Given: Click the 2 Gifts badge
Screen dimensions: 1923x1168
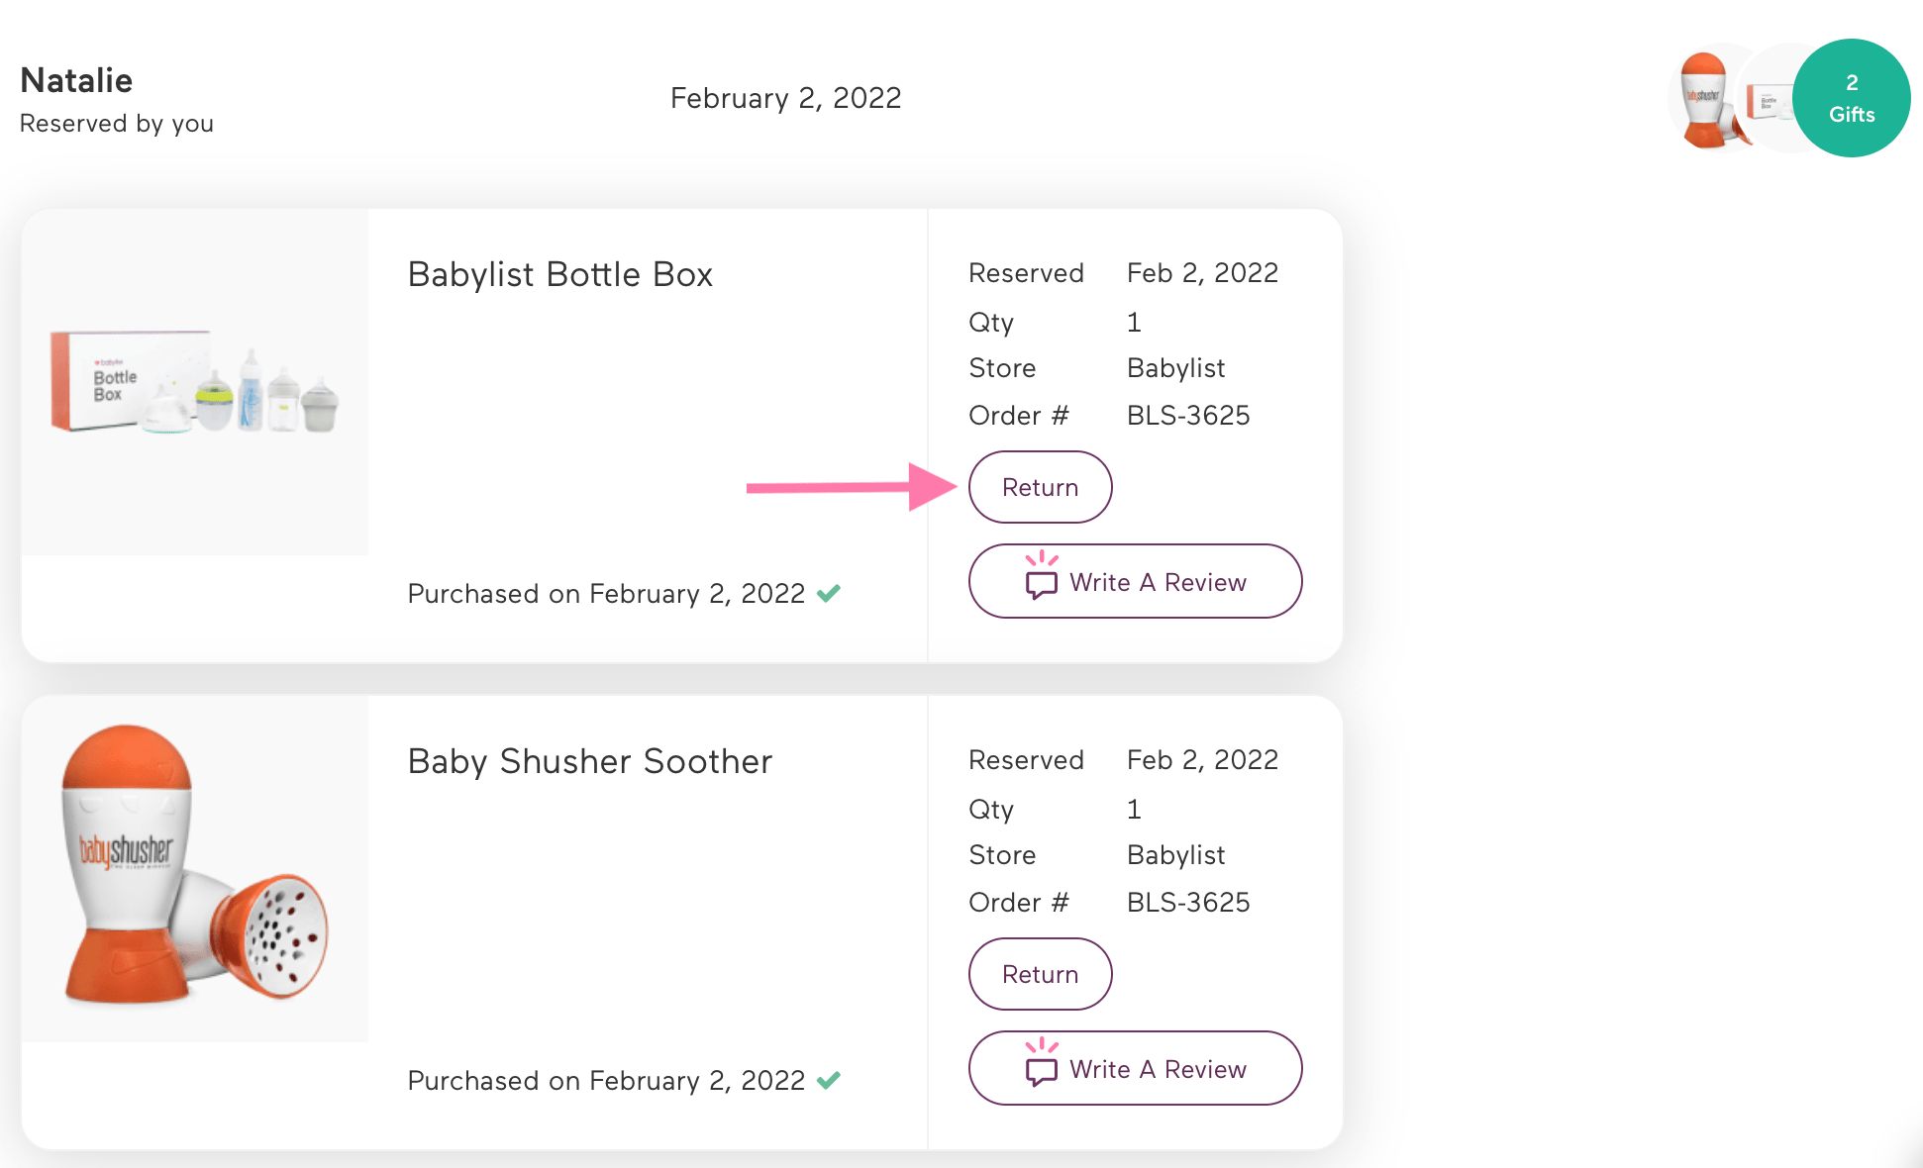Looking at the screenshot, I should click(x=1851, y=97).
